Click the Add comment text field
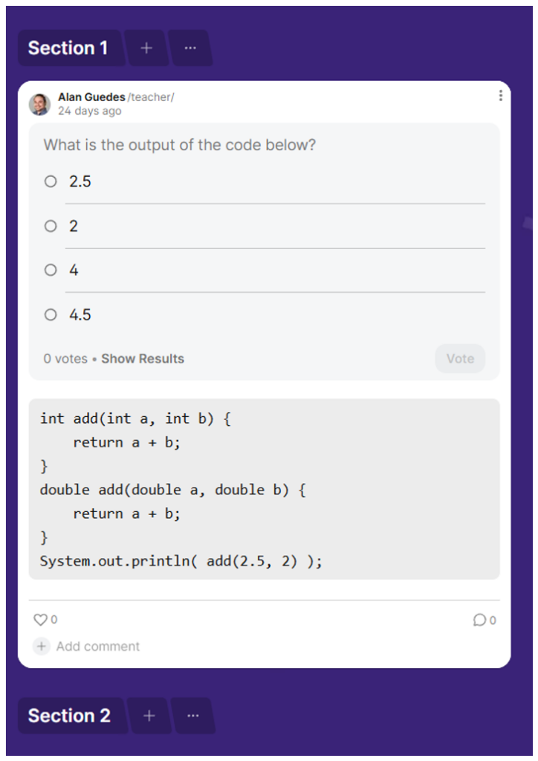Viewport: 538px width, 761px height. (98, 647)
